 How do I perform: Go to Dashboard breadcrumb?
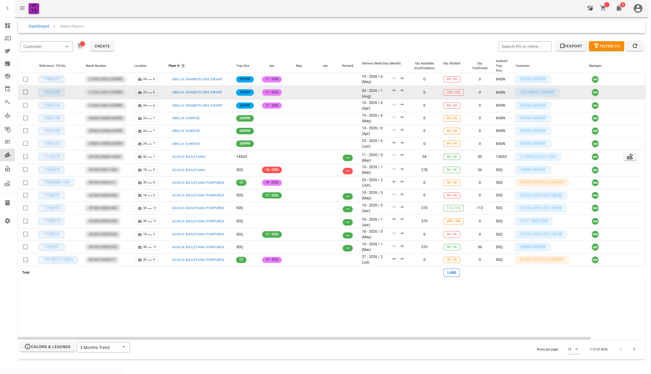click(39, 26)
